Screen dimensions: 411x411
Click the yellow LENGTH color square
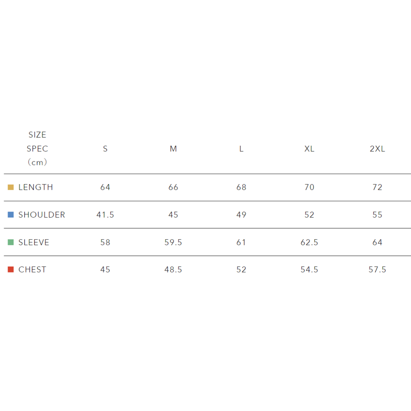[x=11, y=187]
